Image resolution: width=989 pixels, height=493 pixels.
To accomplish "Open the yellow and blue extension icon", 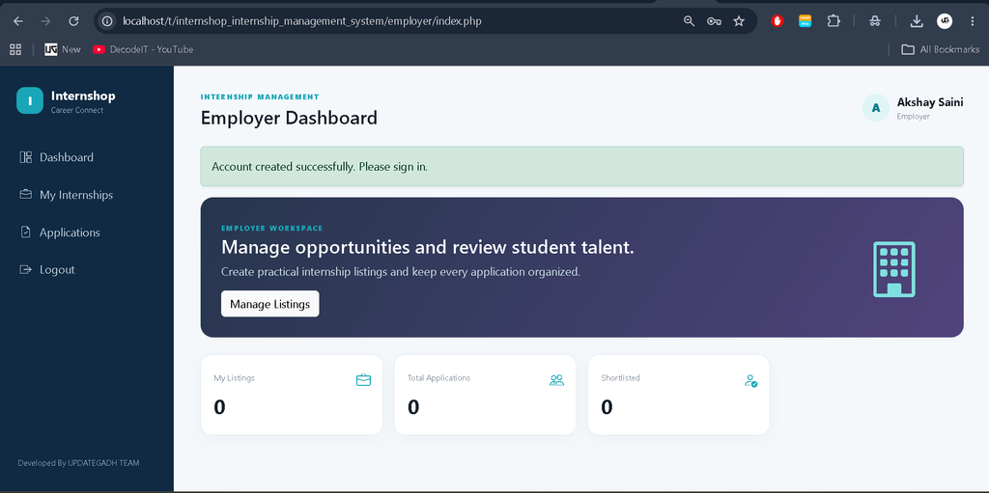I will pyautogui.click(x=805, y=21).
